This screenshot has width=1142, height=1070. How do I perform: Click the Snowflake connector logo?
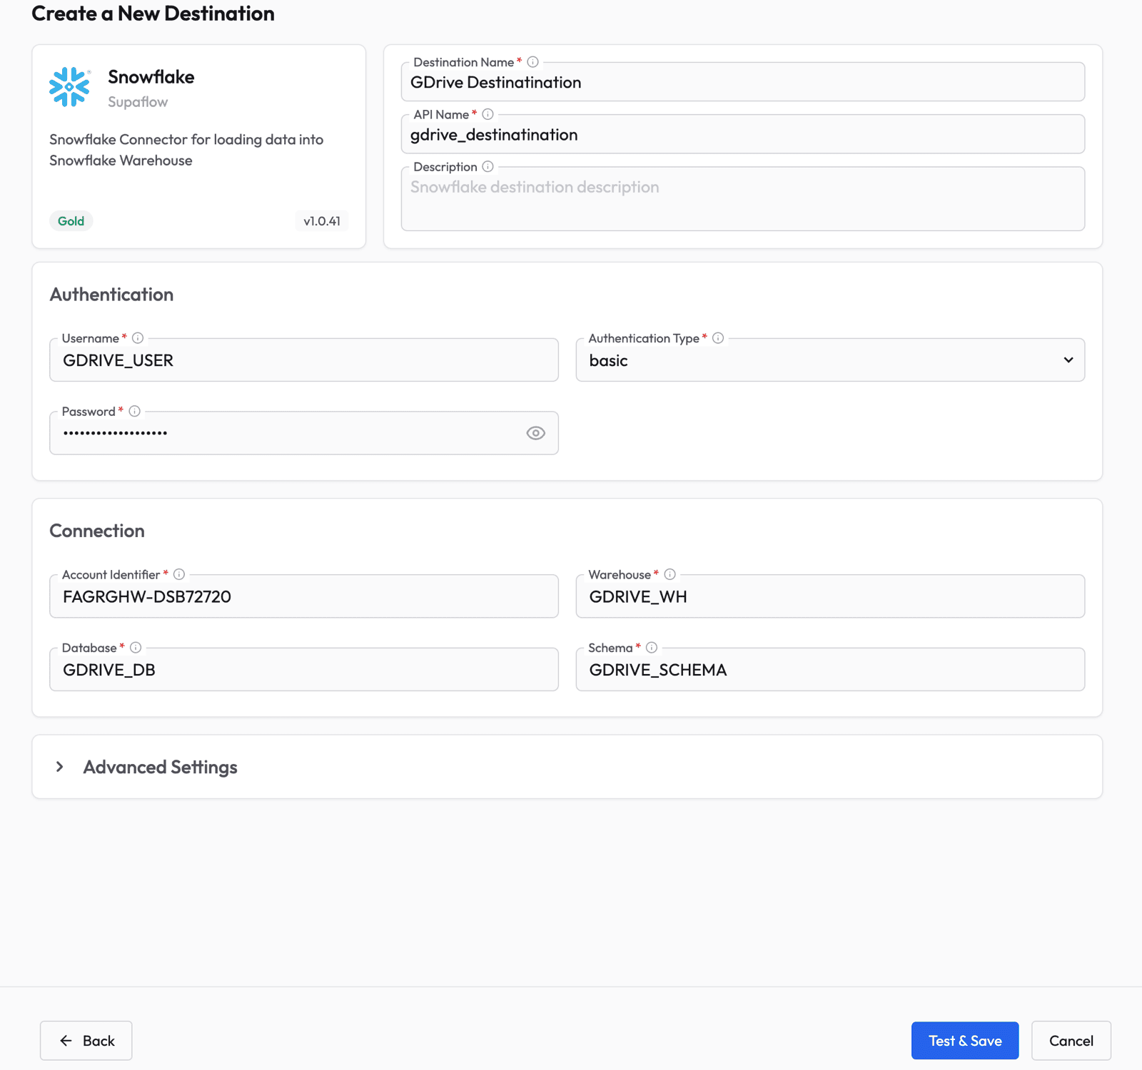(x=69, y=86)
